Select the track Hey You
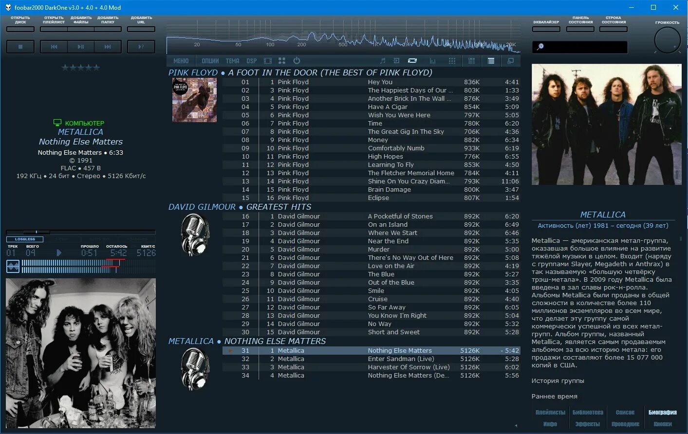688x434 pixels. (x=371, y=82)
